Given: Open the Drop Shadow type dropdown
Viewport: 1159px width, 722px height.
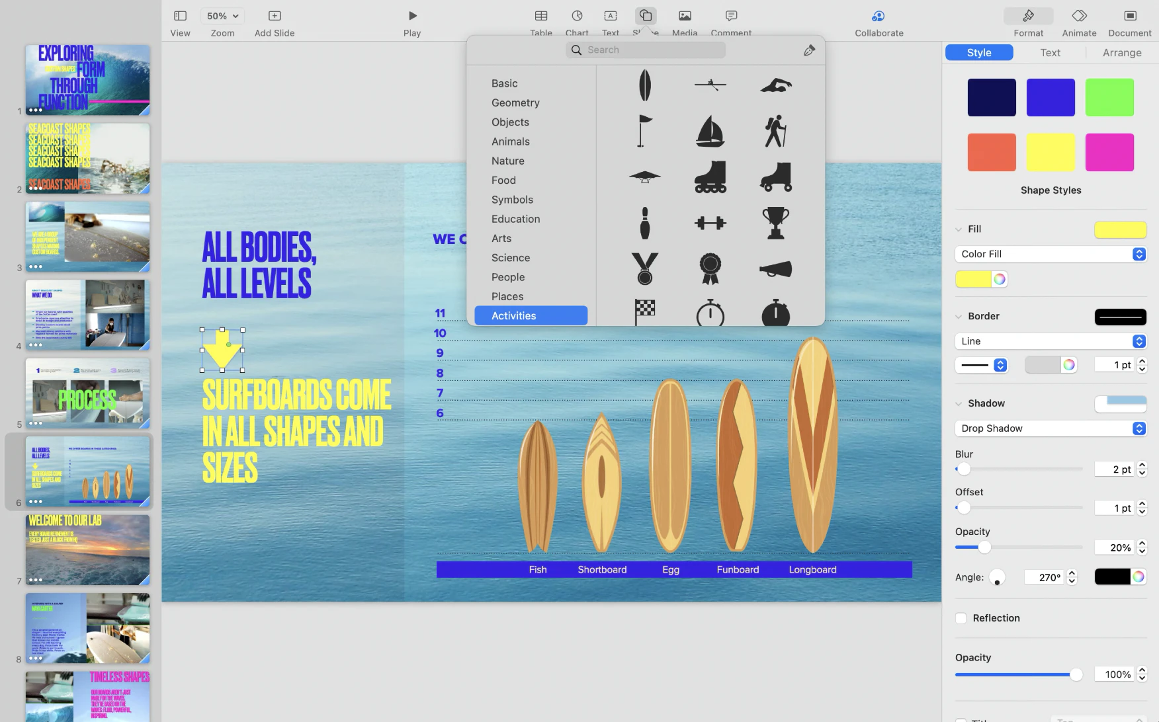Looking at the screenshot, I should [x=1051, y=428].
